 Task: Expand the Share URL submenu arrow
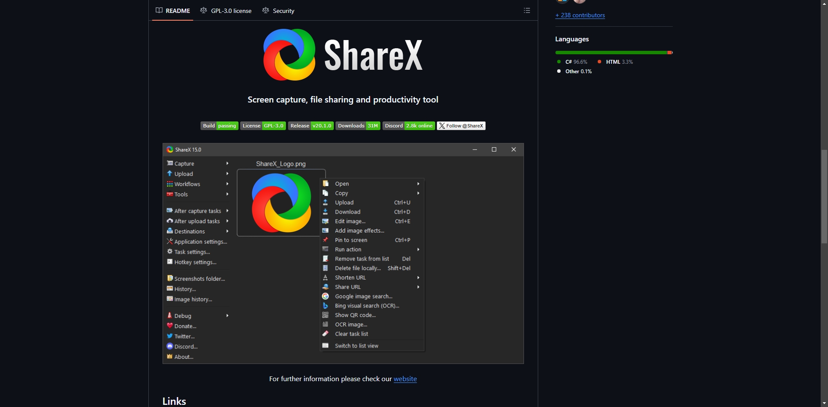418,287
